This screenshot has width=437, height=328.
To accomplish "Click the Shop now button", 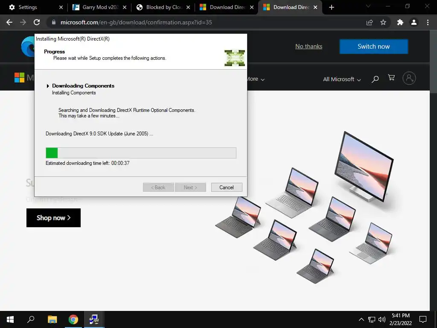I will pyautogui.click(x=53, y=218).
